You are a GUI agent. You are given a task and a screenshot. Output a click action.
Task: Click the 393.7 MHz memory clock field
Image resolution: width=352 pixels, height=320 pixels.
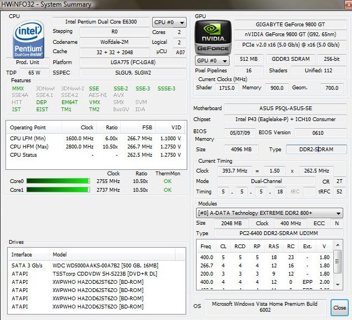(234, 170)
